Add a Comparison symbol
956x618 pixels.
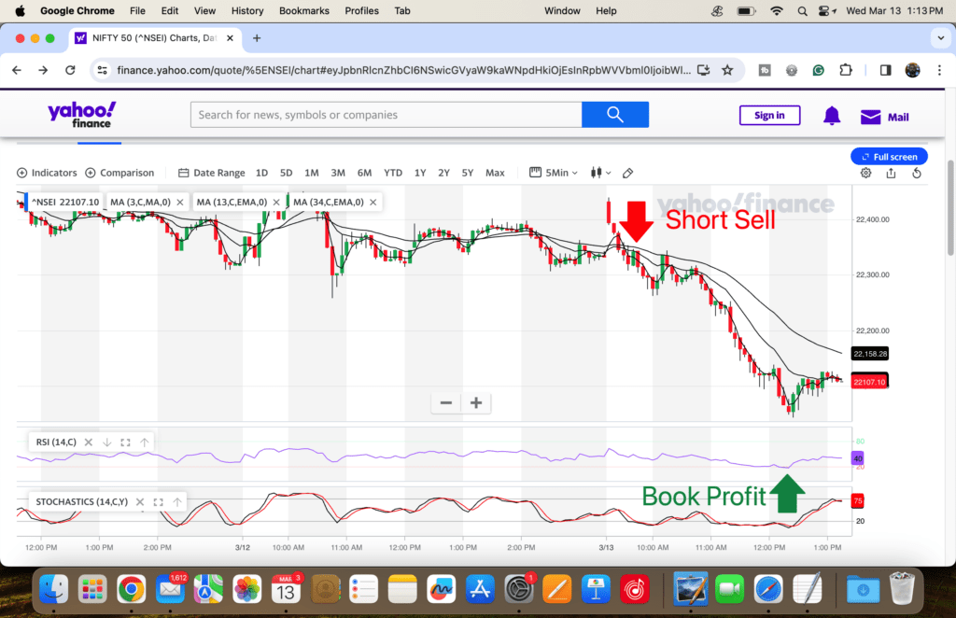tap(119, 173)
